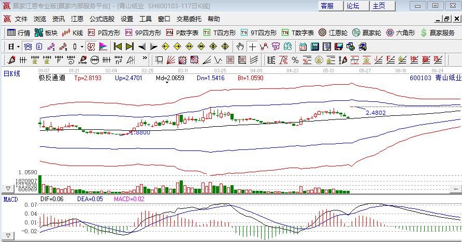The image size is (462, 242).
Task: Click the floppy disk save icon
Action: (339, 47)
